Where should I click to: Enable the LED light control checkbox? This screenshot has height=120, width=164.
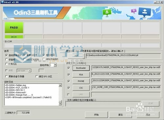coord(25,59)
